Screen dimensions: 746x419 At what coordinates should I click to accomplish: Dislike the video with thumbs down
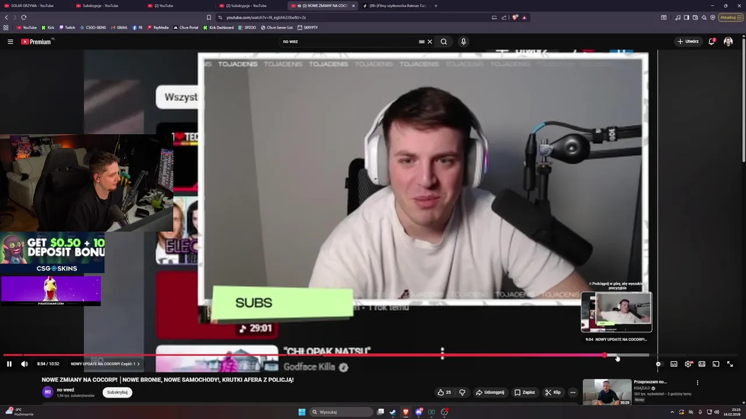[462, 392]
